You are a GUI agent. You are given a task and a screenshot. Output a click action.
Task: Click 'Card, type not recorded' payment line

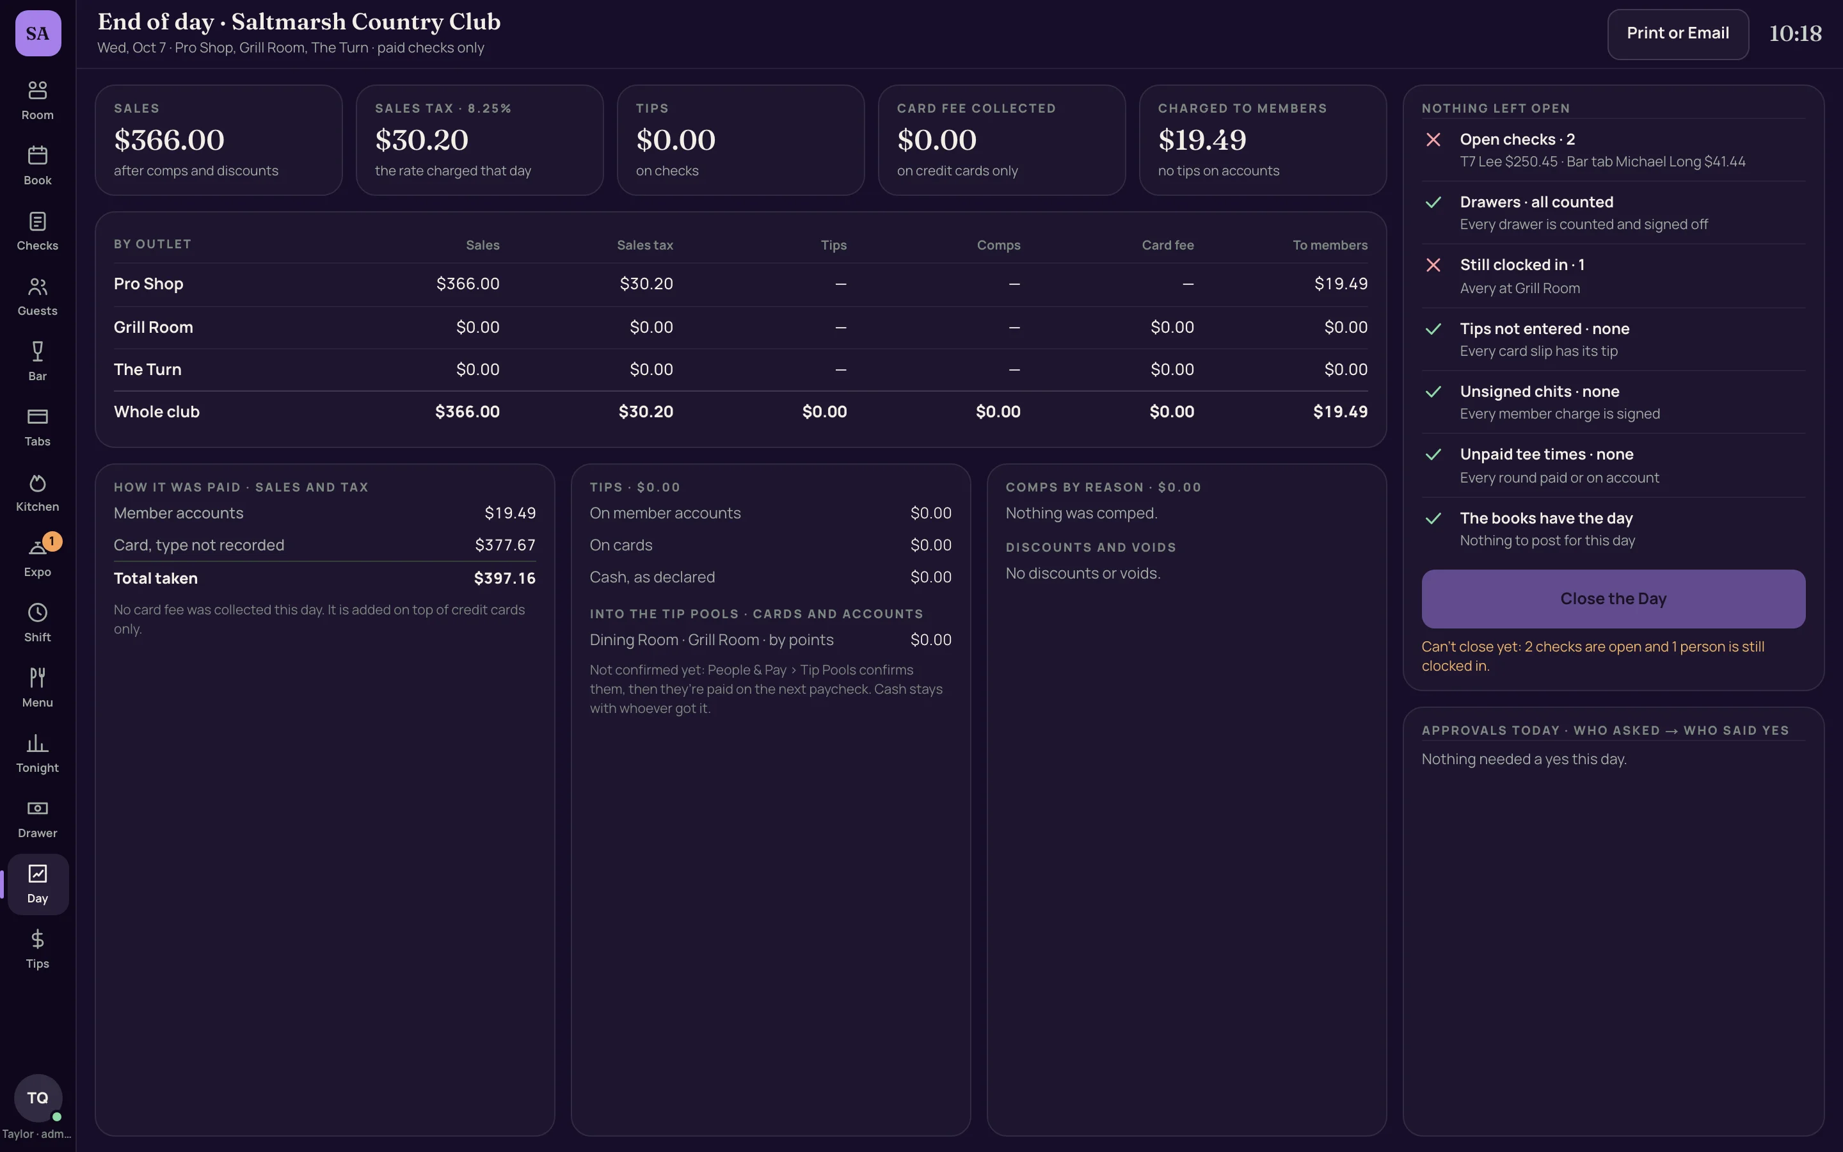click(x=324, y=545)
